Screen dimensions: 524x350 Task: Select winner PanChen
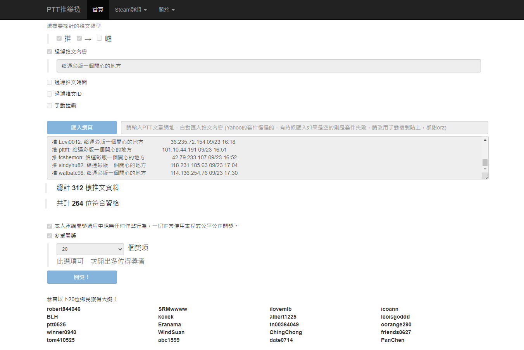pyautogui.click(x=393, y=340)
